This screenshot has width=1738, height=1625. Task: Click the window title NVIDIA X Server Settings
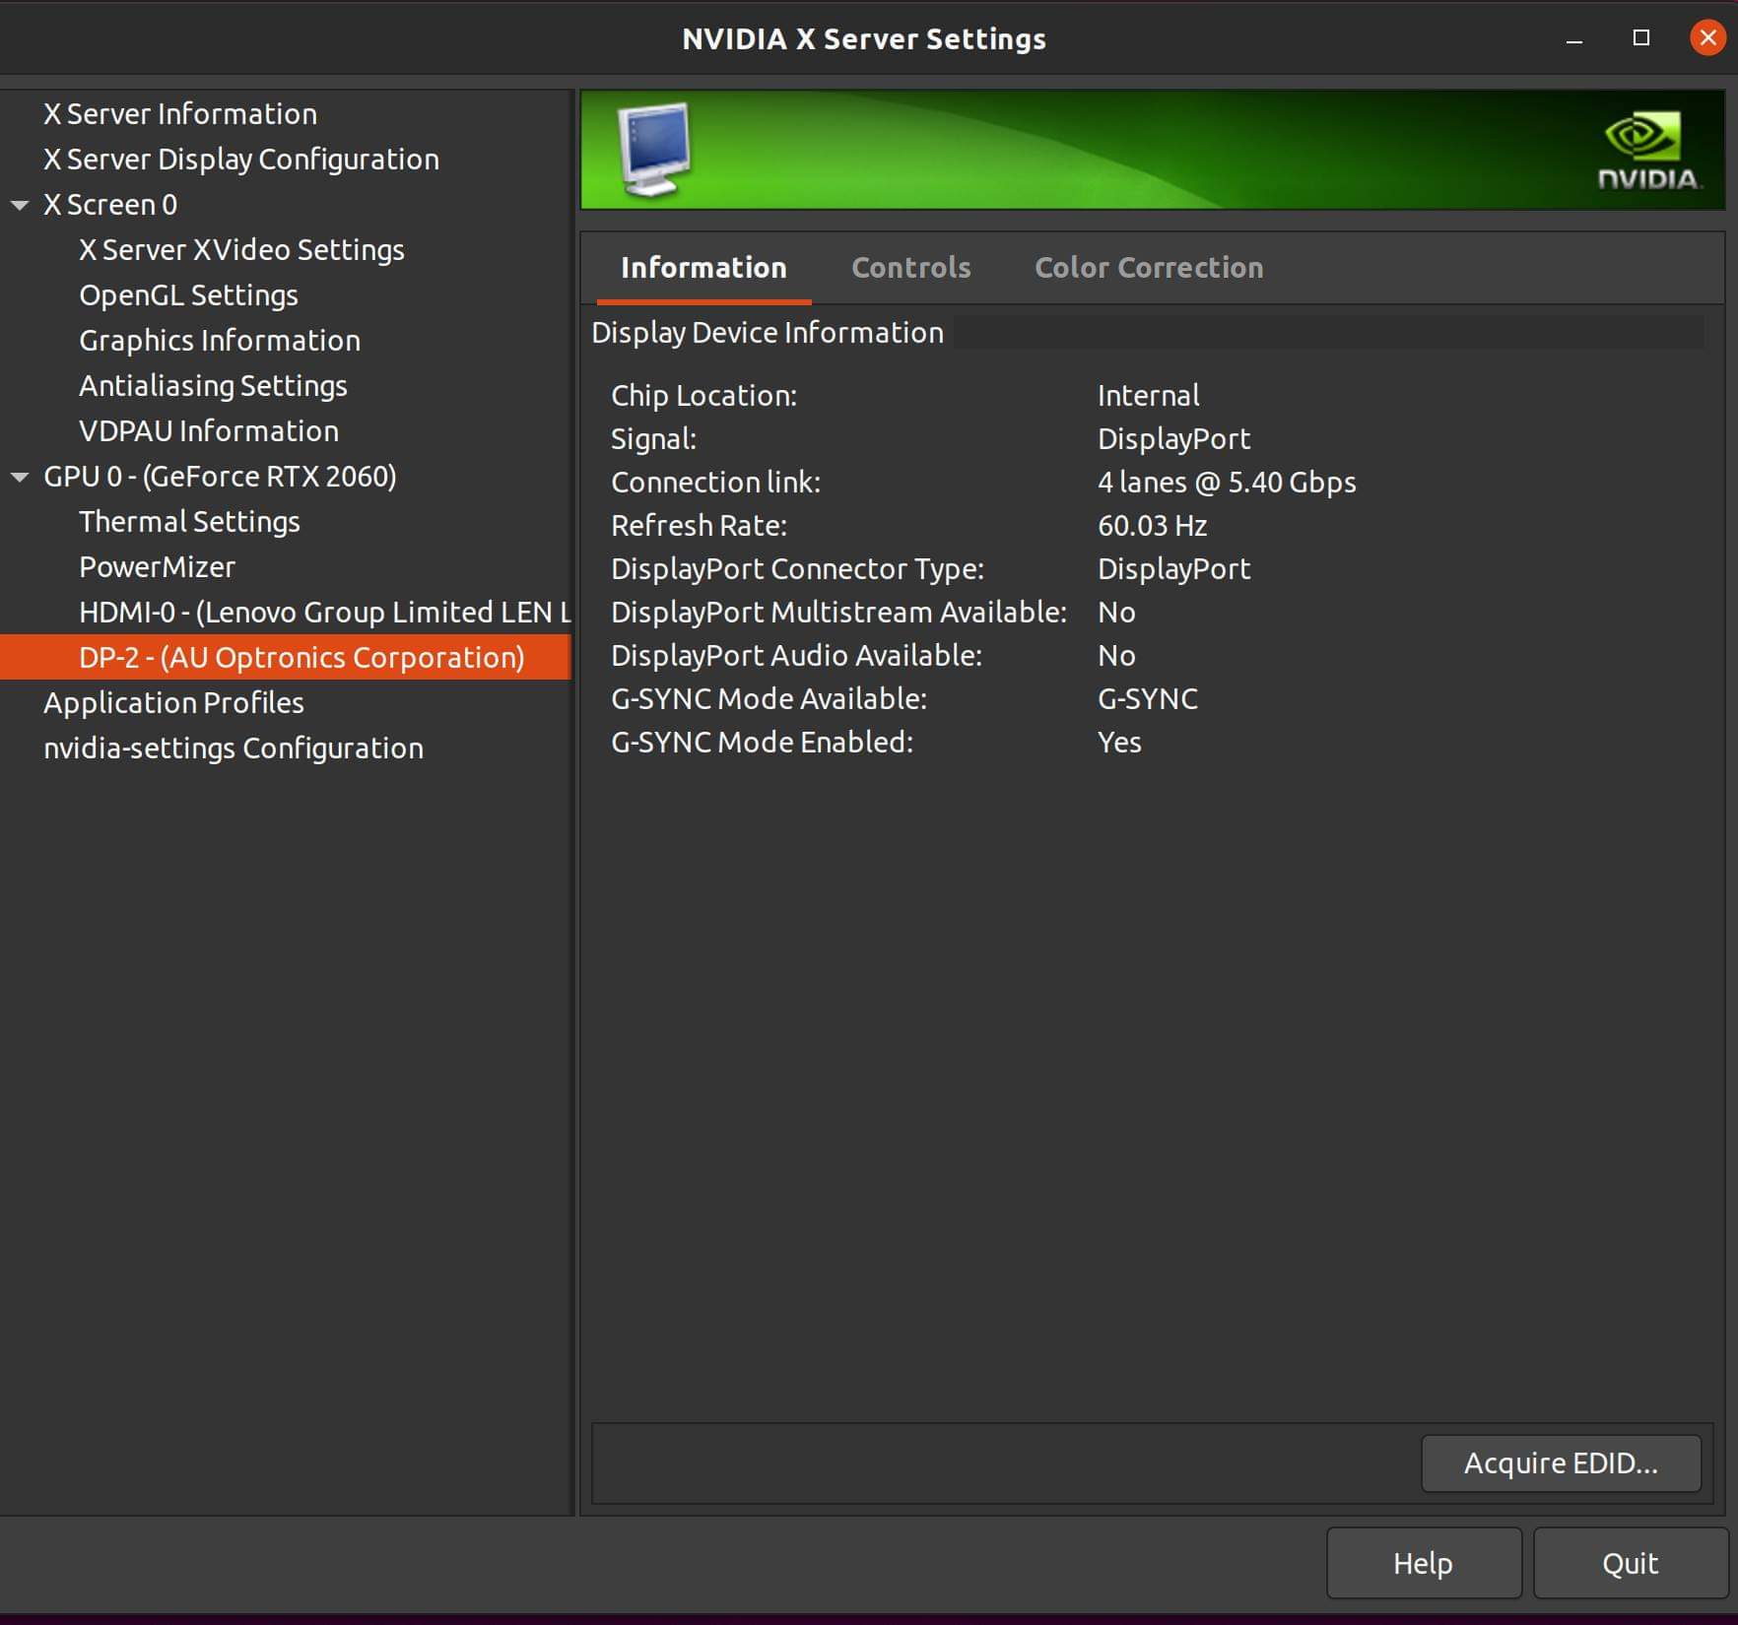click(x=864, y=39)
